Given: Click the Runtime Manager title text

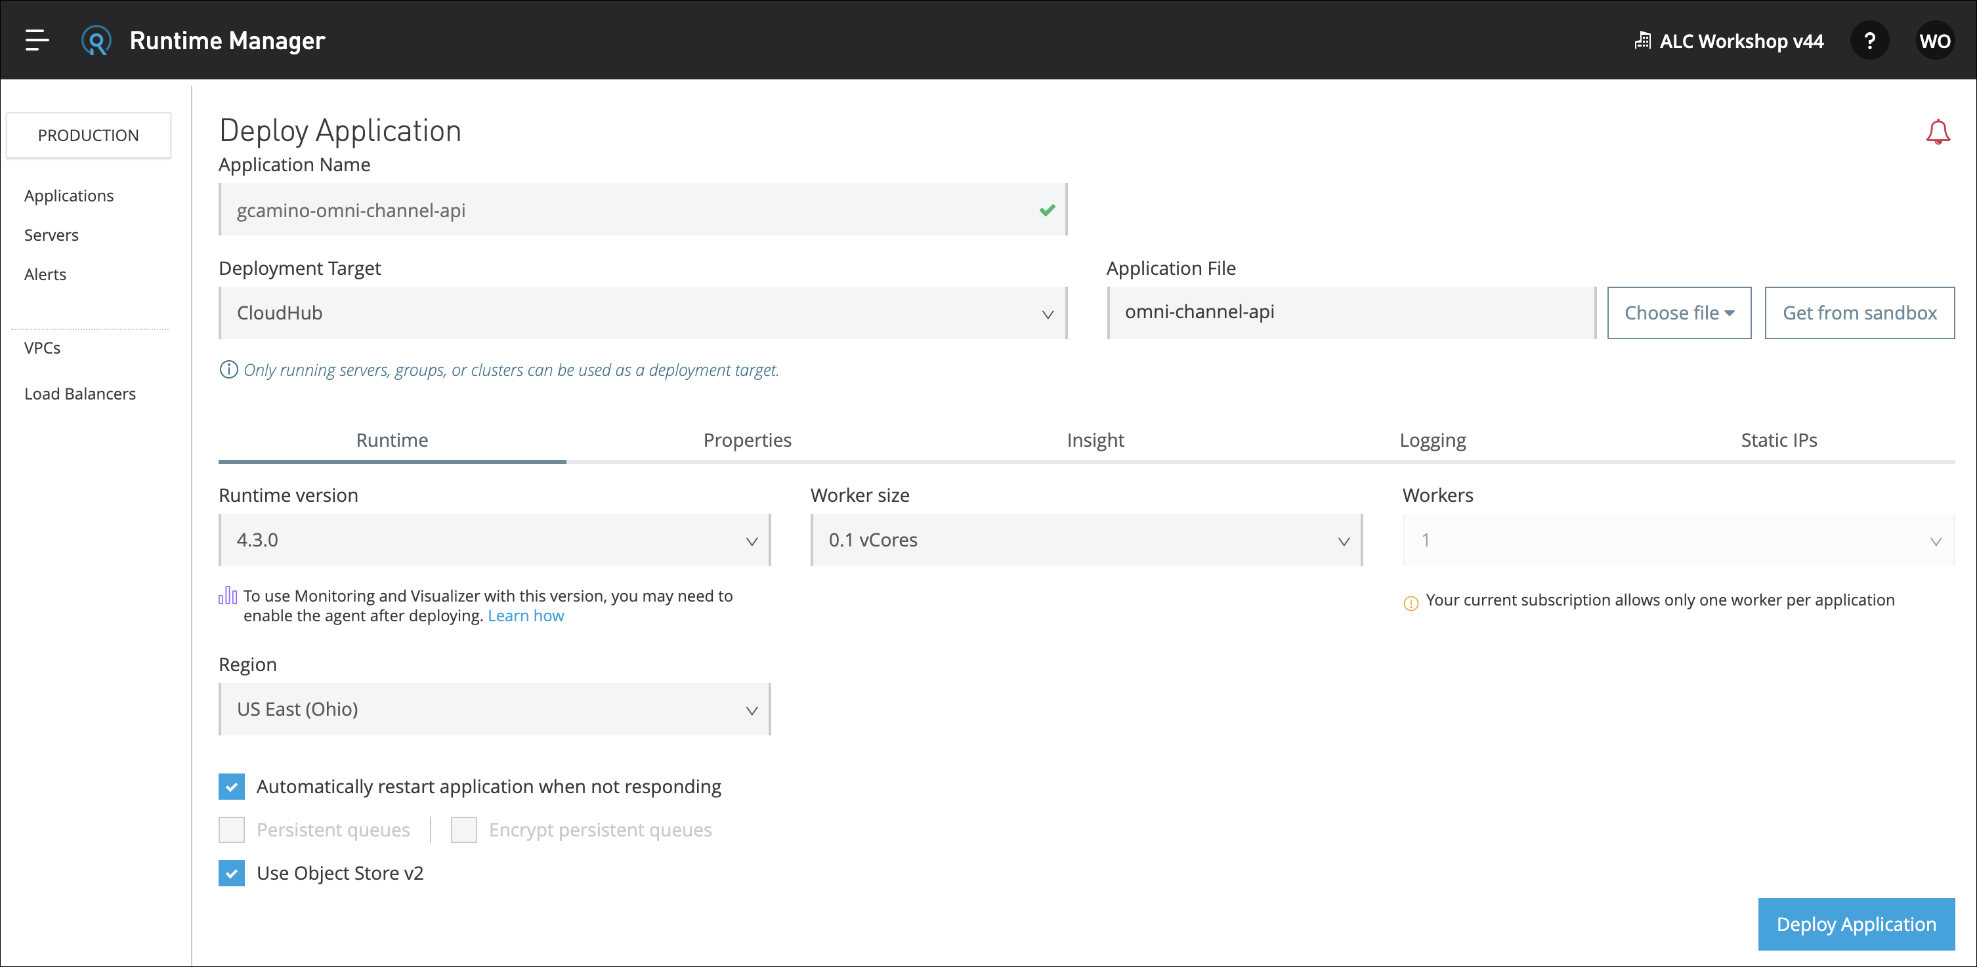Looking at the screenshot, I should click(227, 40).
